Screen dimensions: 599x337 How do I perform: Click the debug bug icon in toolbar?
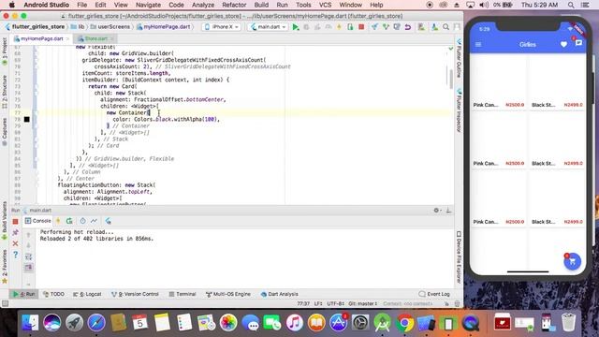tap(306, 27)
